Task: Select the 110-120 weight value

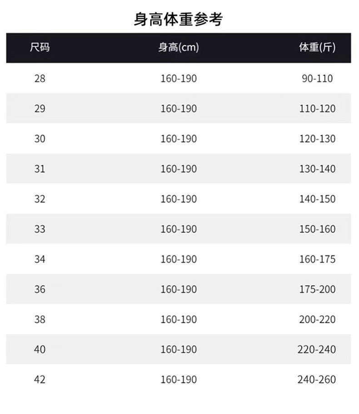Action: [x=317, y=108]
